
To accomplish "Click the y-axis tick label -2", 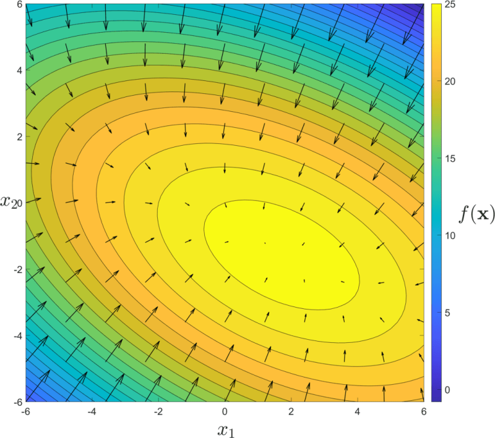I will 18,269.
